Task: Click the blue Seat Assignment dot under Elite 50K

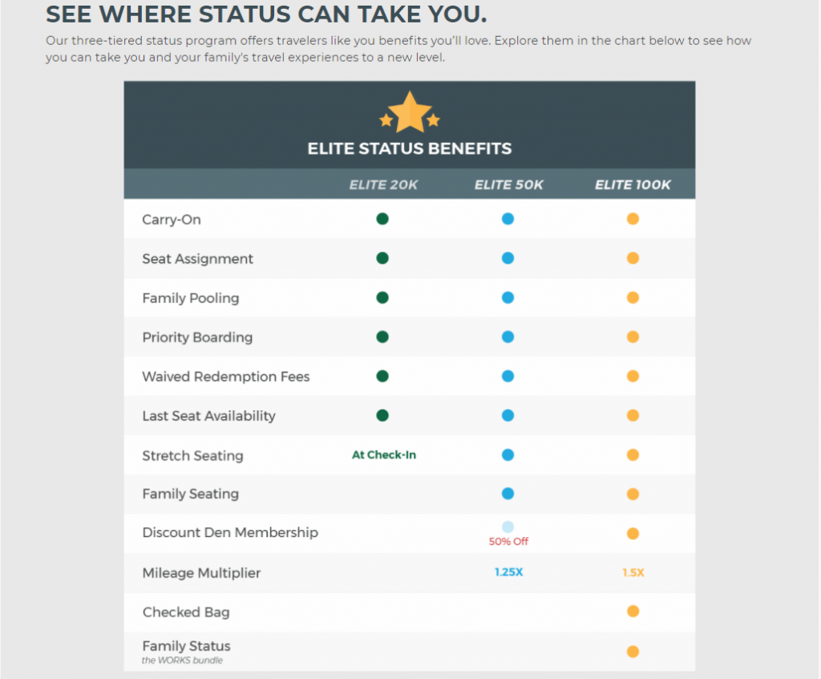Action: click(508, 258)
